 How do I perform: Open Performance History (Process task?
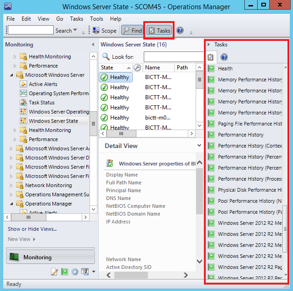point(245,179)
